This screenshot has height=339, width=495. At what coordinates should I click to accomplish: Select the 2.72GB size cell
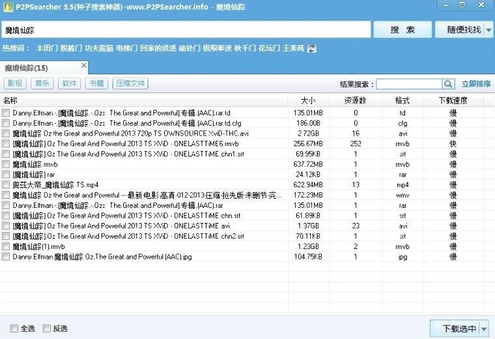pyautogui.click(x=308, y=134)
